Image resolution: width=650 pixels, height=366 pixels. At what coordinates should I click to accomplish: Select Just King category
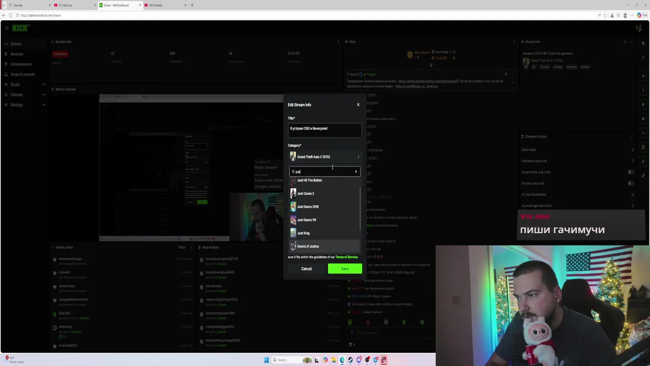pos(324,233)
